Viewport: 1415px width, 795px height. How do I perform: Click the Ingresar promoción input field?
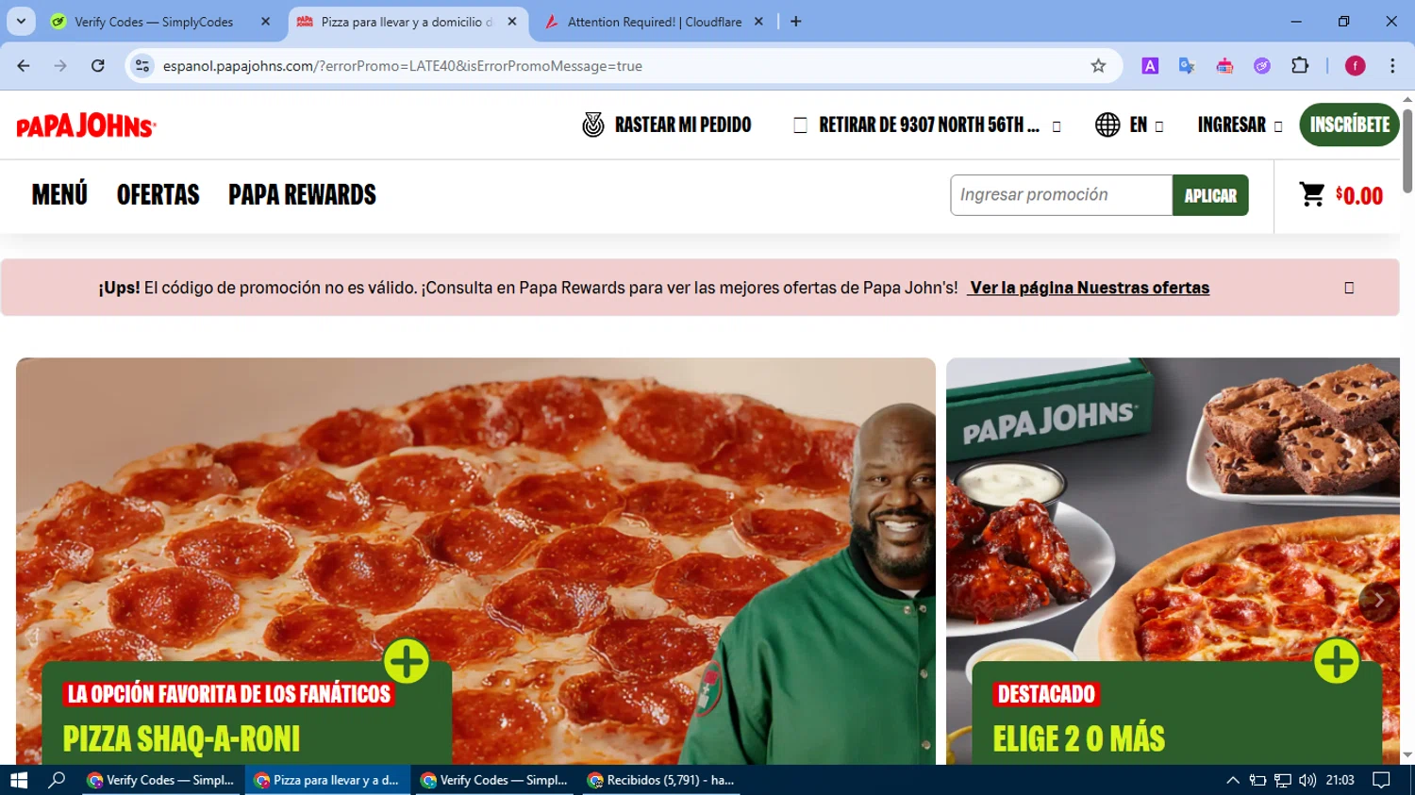coord(1061,195)
